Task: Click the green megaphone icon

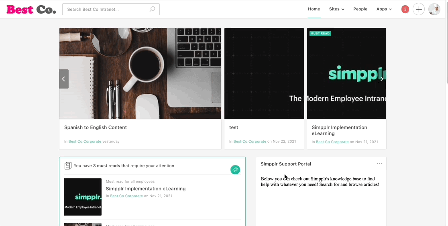Action: coord(235,170)
